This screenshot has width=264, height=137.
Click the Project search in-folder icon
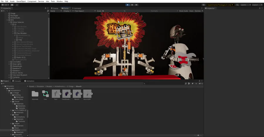pyautogui.click(x=186, y=84)
